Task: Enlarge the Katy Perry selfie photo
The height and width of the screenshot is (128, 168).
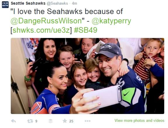Action: pos(87,76)
